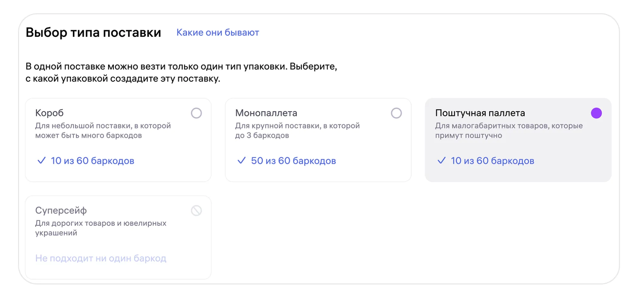This screenshot has height=298, width=638.
Task: Click Монопаллета description "до 3 баркодов"
Action: (x=262, y=135)
